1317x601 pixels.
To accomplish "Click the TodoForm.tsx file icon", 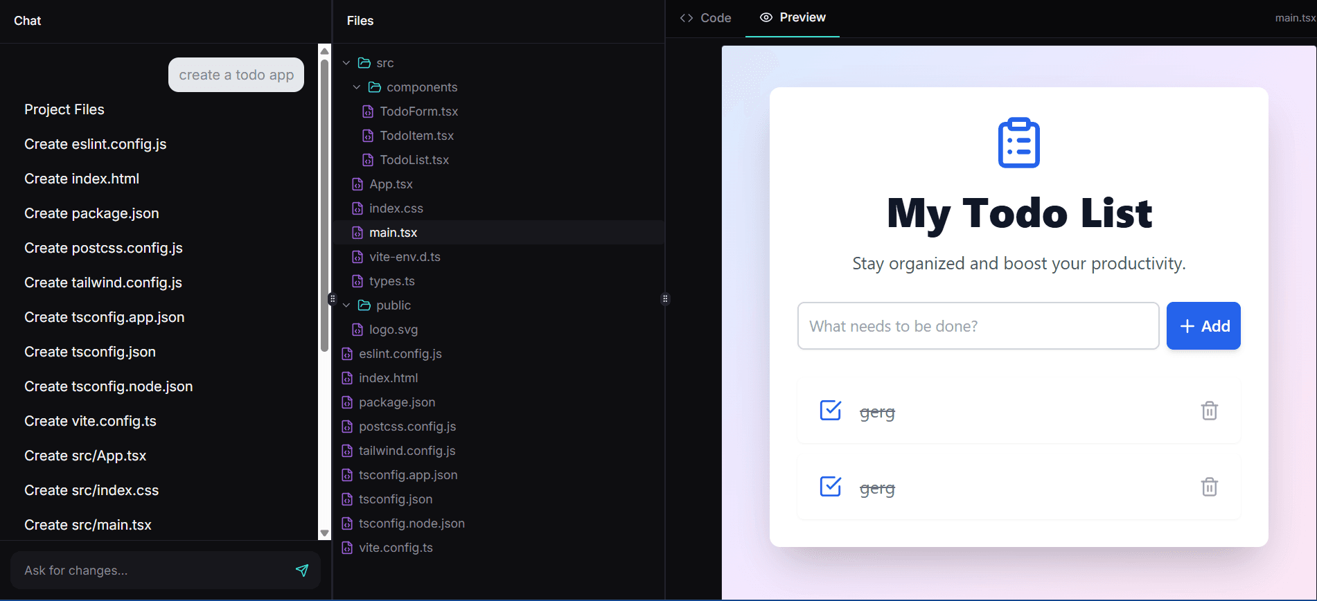I will pyautogui.click(x=368, y=111).
